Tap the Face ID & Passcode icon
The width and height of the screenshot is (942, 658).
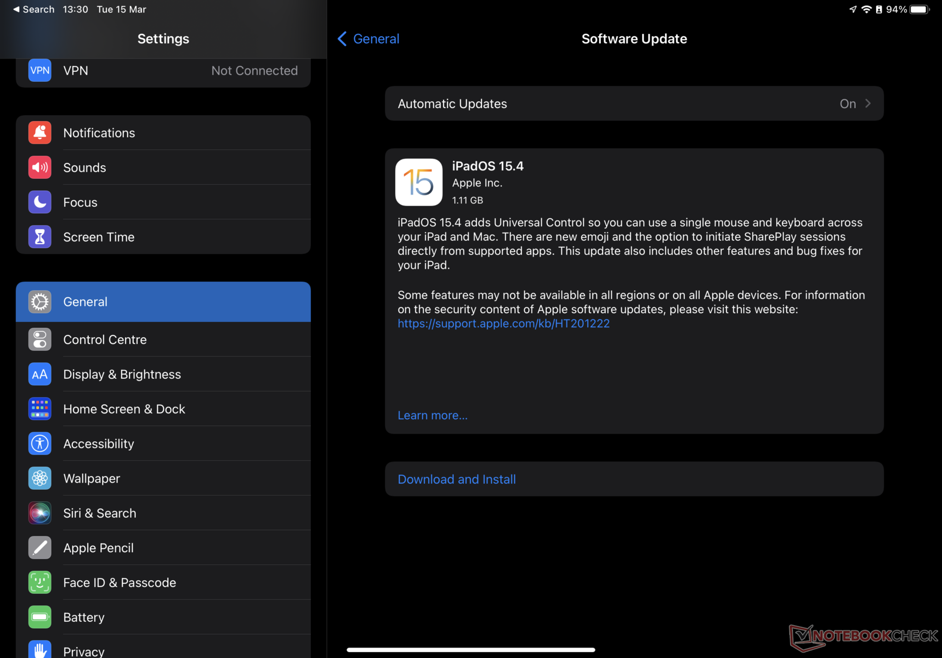pyautogui.click(x=40, y=582)
